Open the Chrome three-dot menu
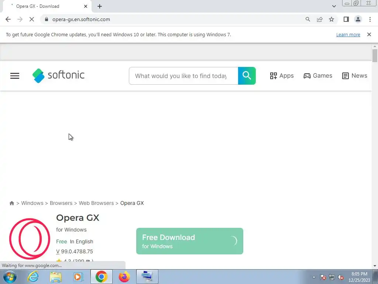Image resolution: width=378 pixels, height=284 pixels. click(x=370, y=19)
